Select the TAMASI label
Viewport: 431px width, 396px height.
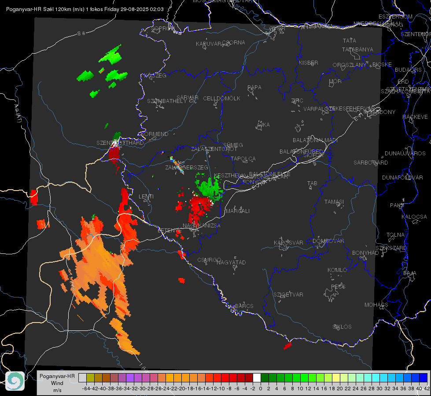point(334,202)
